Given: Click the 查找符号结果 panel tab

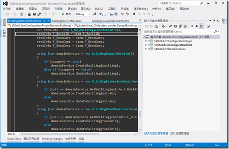Looking at the screenshot, I should click(32, 139).
